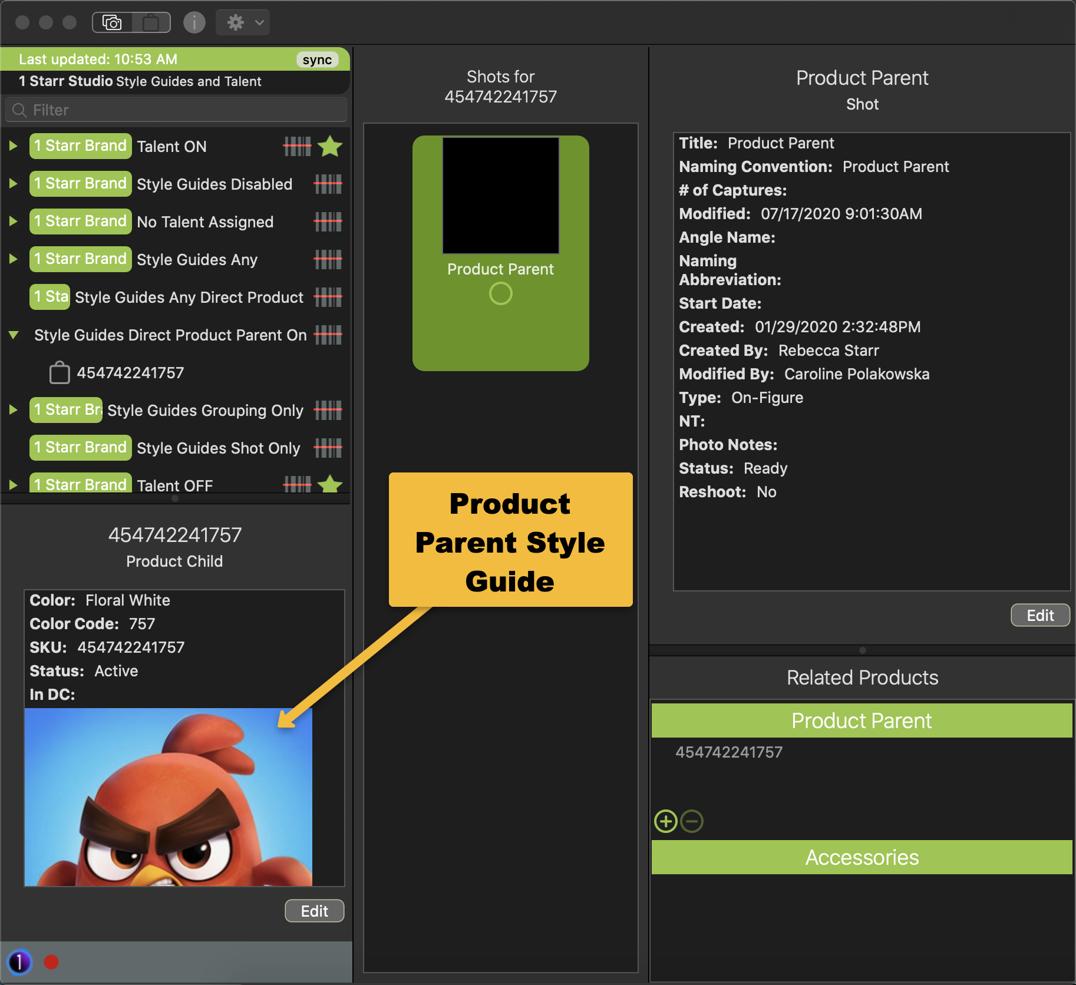The height and width of the screenshot is (985, 1076).
Task: Click barcode icon on Talent ON row
Action: point(297,146)
